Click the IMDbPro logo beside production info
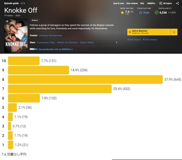This screenshot has width=182, height=160. coord(34,49)
